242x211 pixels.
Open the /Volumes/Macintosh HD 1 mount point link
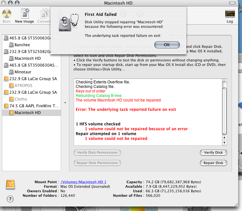(x=83, y=182)
